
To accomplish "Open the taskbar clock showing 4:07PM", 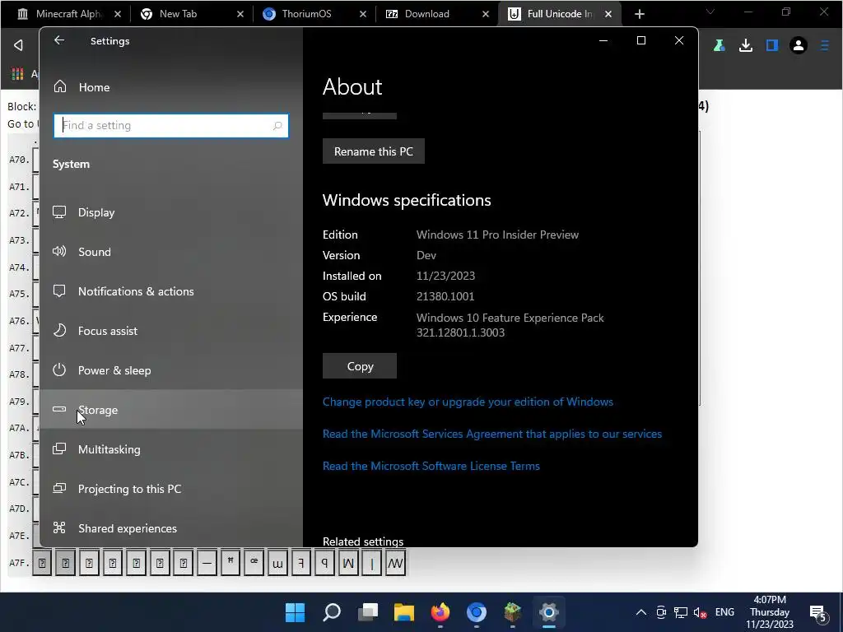I will [x=770, y=612].
